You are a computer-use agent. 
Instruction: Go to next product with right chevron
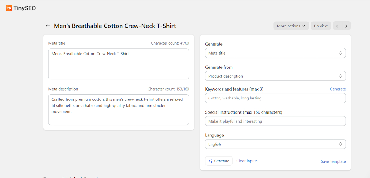click(346, 26)
